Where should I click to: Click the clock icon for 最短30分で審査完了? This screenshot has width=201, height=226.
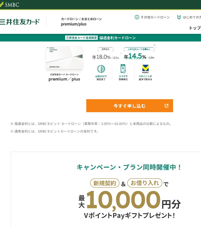(x=101, y=69)
